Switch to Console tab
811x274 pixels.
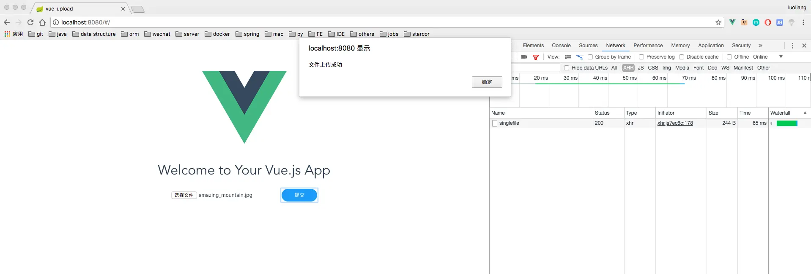[x=561, y=46]
